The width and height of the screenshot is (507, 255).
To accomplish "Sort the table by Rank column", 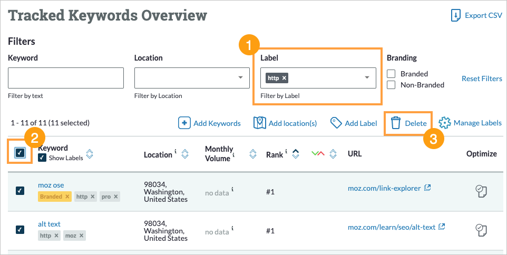I will pos(296,154).
